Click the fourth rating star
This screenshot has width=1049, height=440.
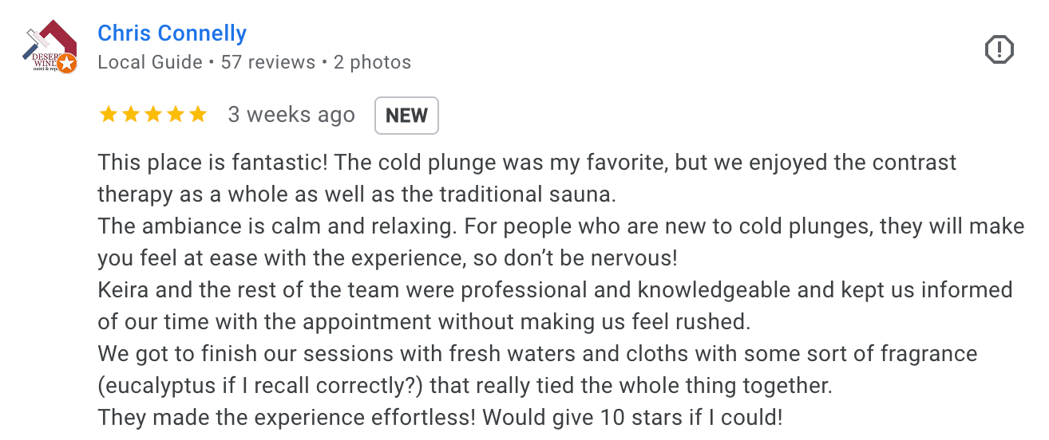tap(175, 115)
